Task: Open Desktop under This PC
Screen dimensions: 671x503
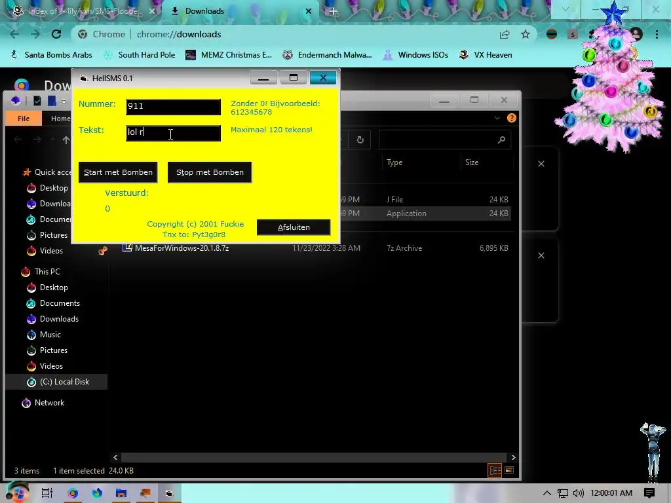Action: (54, 288)
